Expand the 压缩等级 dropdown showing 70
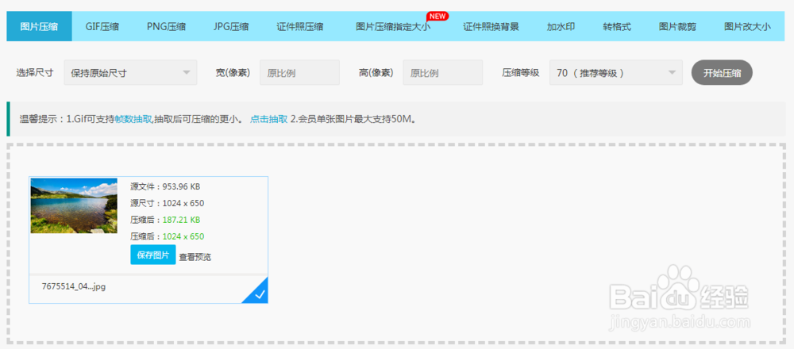Screen dimensions: 794x349 pos(616,73)
